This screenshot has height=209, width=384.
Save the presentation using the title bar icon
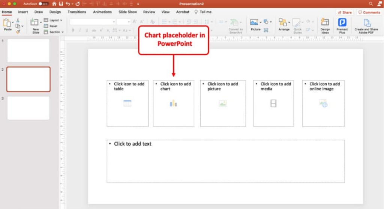click(61, 4)
